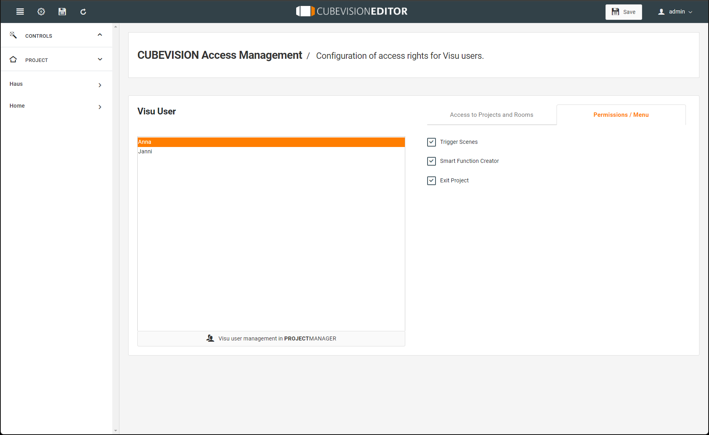Click the CUBEVISION Access Management title
The height and width of the screenshot is (435, 709).
pyautogui.click(x=220, y=55)
